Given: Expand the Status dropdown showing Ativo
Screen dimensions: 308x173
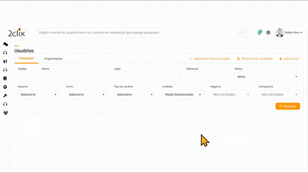Looking at the screenshot, I should coord(267,77).
